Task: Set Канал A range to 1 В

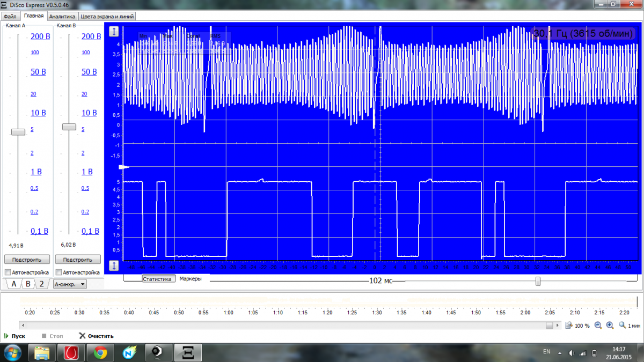Action: (36, 172)
